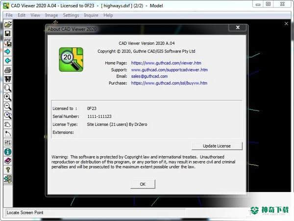Image resolution: width=294 pixels, height=221 pixels.
Task: Click the 'CAD Viewer Version 2020 A.04' text
Action: pyautogui.click(x=147, y=43)
